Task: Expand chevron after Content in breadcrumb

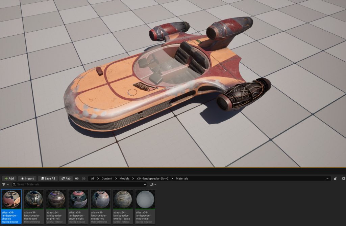Action: (x=116, y=179)
